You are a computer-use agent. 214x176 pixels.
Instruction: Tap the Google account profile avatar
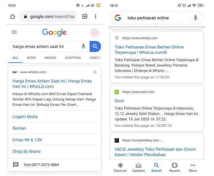pos(95,33)
